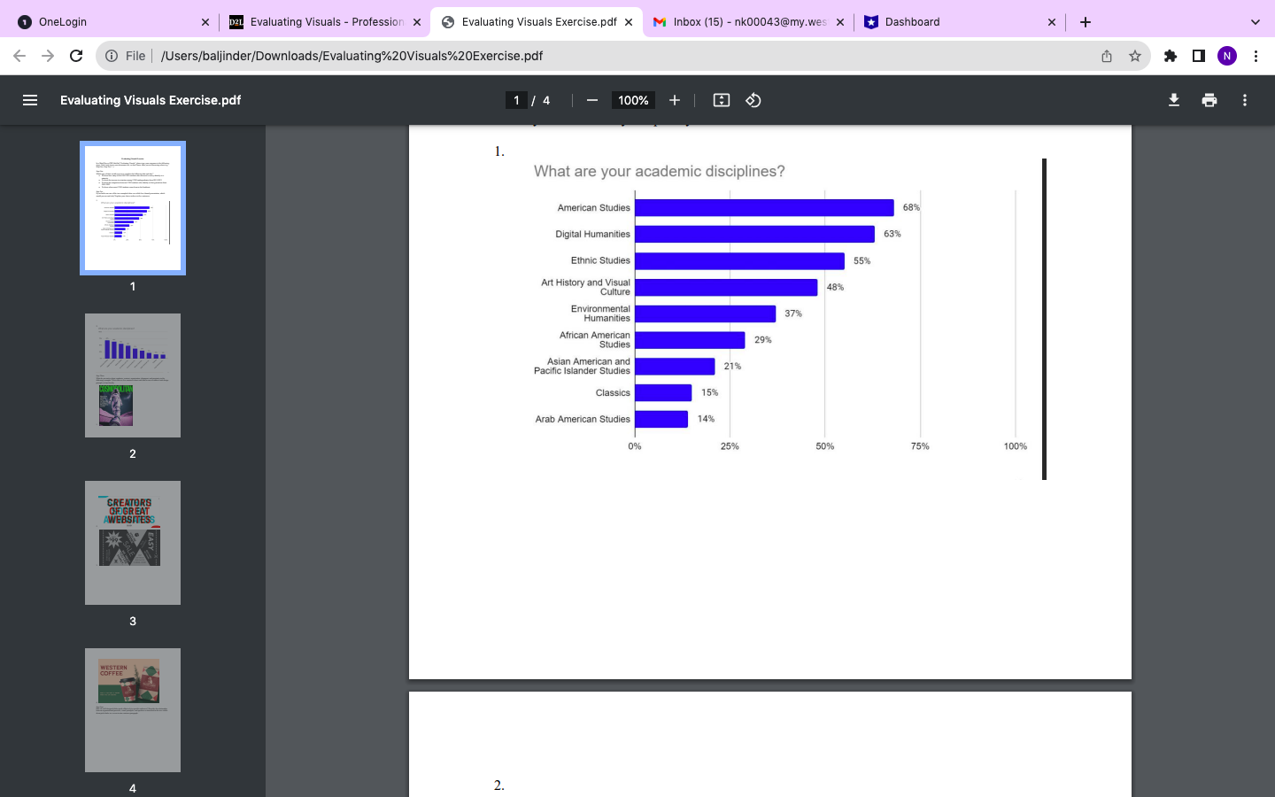The height and width of the screenshot is (797, 1275).
Task: Click the chart title 'What are your academic disciplines?'
Action: point(659,171)
